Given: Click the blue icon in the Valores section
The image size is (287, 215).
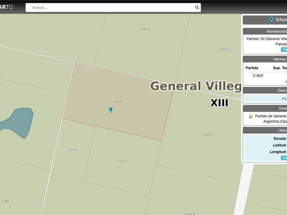Looking at the screenshot, I should (286, 81).
